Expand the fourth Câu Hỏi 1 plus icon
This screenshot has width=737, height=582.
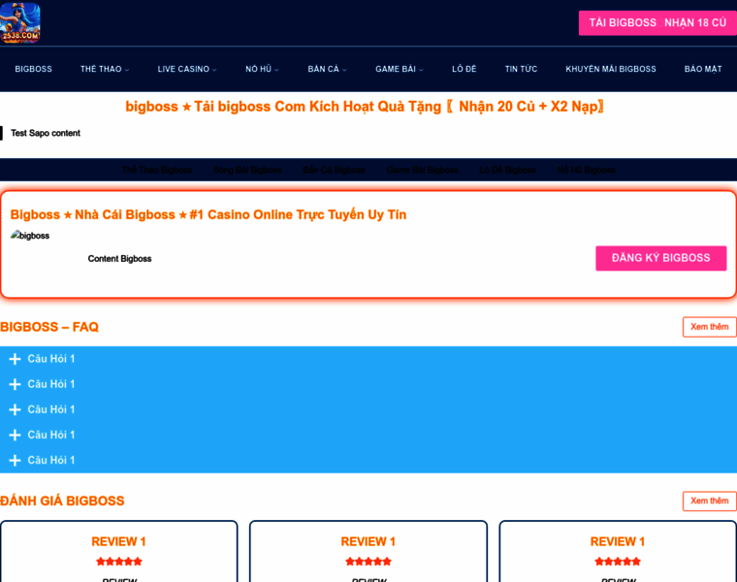coord(16,436)
